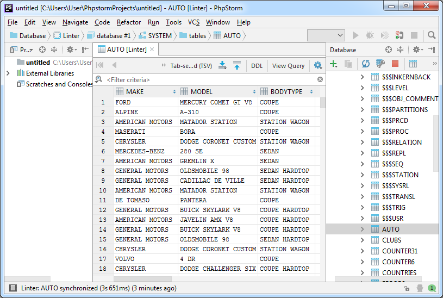Screen dimensions: 443x298
Task: Open the Tab-separated (TSV) extractor dropdown
Action: point(190,66)
